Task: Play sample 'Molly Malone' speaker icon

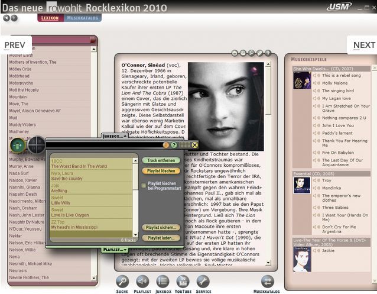Action: 316,83
